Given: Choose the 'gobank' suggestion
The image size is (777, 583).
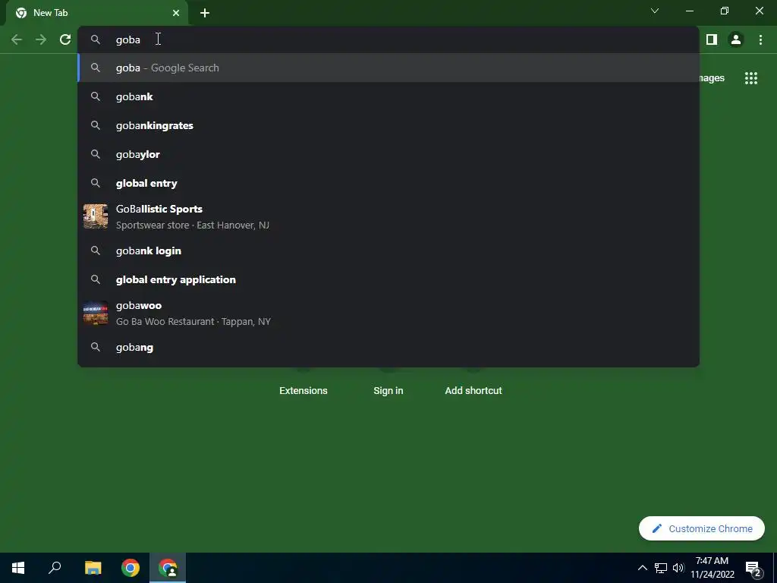Looking at the screenshot, I should pos(388,96).
